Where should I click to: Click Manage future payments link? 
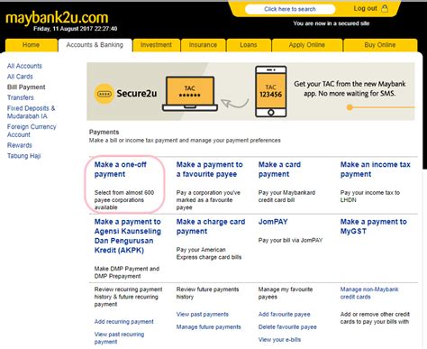pyautogui.click(x=209, y=326)
